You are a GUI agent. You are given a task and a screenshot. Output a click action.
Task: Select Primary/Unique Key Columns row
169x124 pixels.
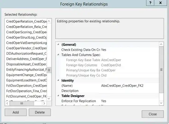pos(83,75)
